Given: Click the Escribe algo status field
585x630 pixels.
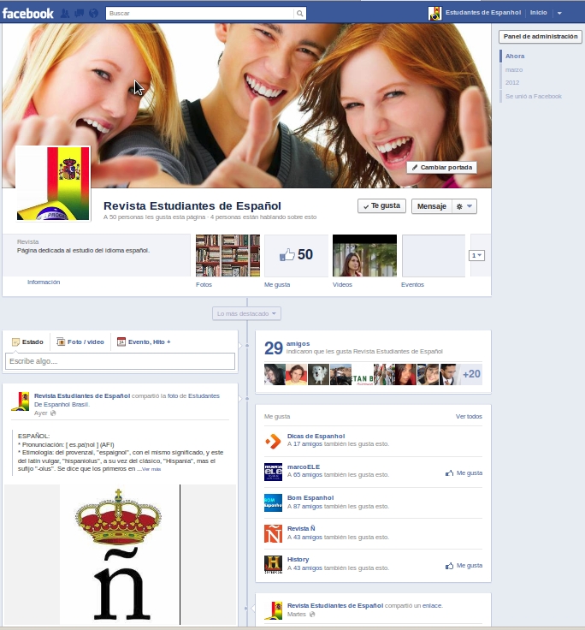Looking at the screenshot, I should pyautogui.click(x=120, y=361).
